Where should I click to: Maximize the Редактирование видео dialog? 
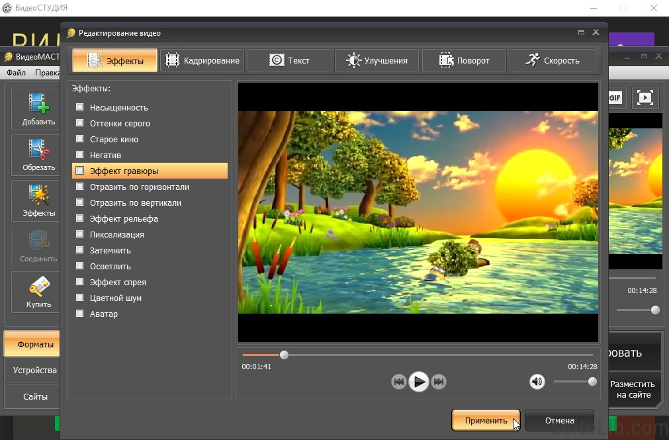point(581,32)
